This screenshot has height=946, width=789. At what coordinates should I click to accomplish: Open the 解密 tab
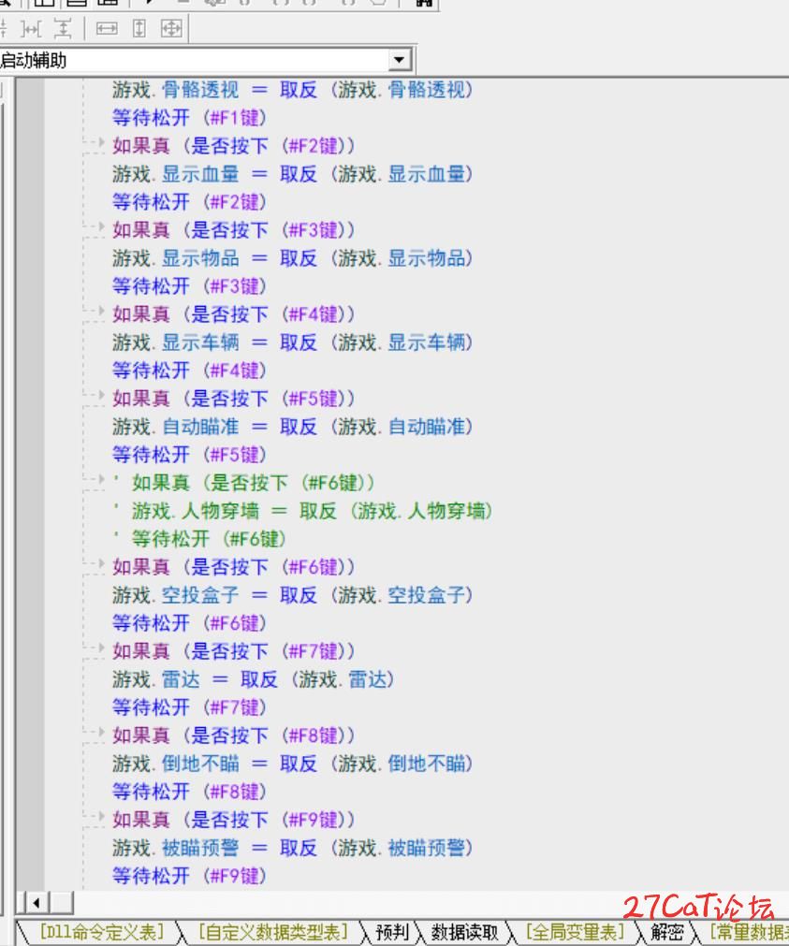point(667,932)
